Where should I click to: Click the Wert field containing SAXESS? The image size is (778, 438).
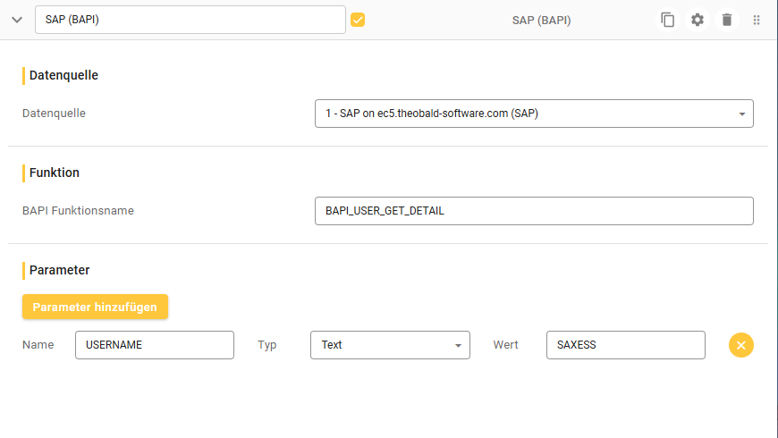625,345
